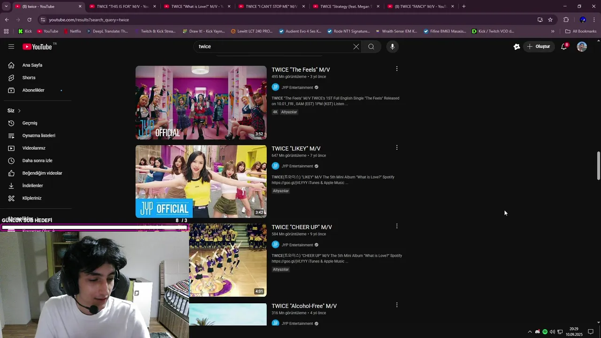Open options for TWICE "The Feels" video

click(397, 69)
